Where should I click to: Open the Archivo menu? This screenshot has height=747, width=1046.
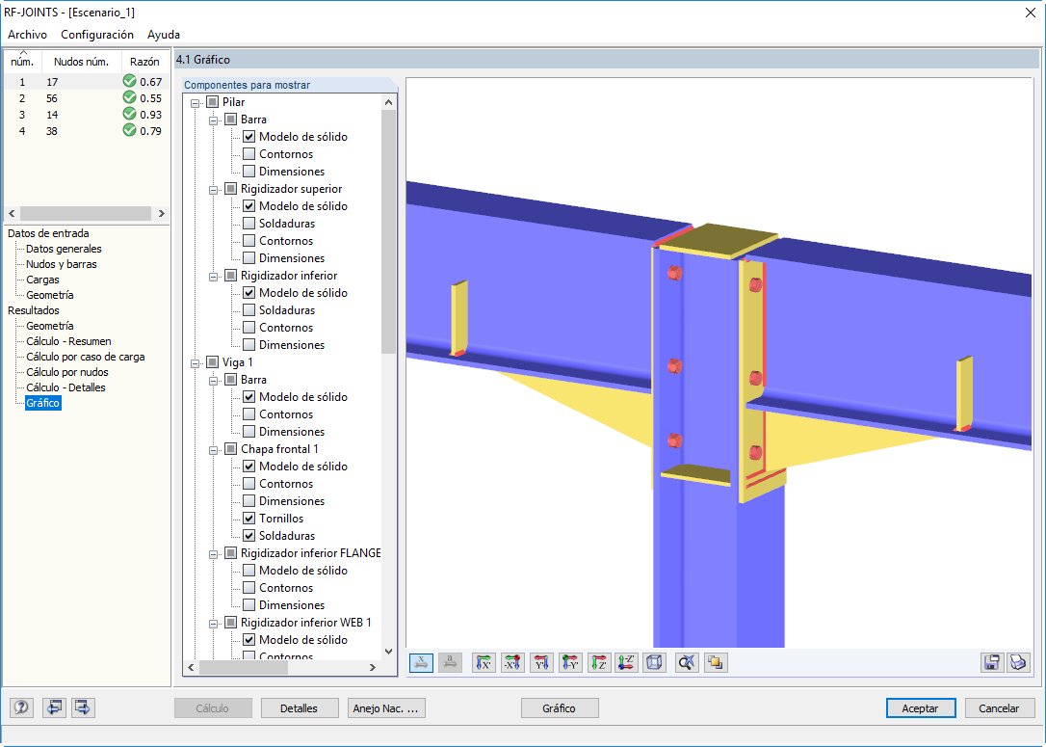(27, 34)
